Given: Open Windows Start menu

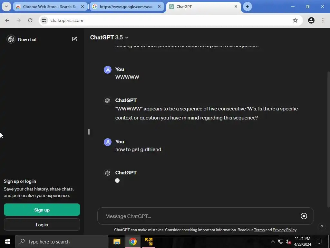Looking at the screenshot, I should point(8,242).
